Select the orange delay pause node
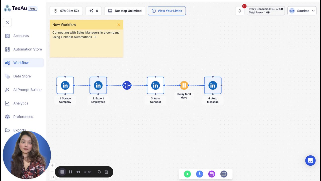The height and width of the screenshot is (181, 321). [184, 85]
